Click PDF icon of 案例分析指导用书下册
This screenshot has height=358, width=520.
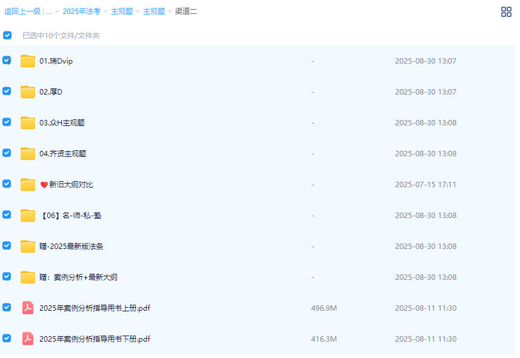[28, 339]
